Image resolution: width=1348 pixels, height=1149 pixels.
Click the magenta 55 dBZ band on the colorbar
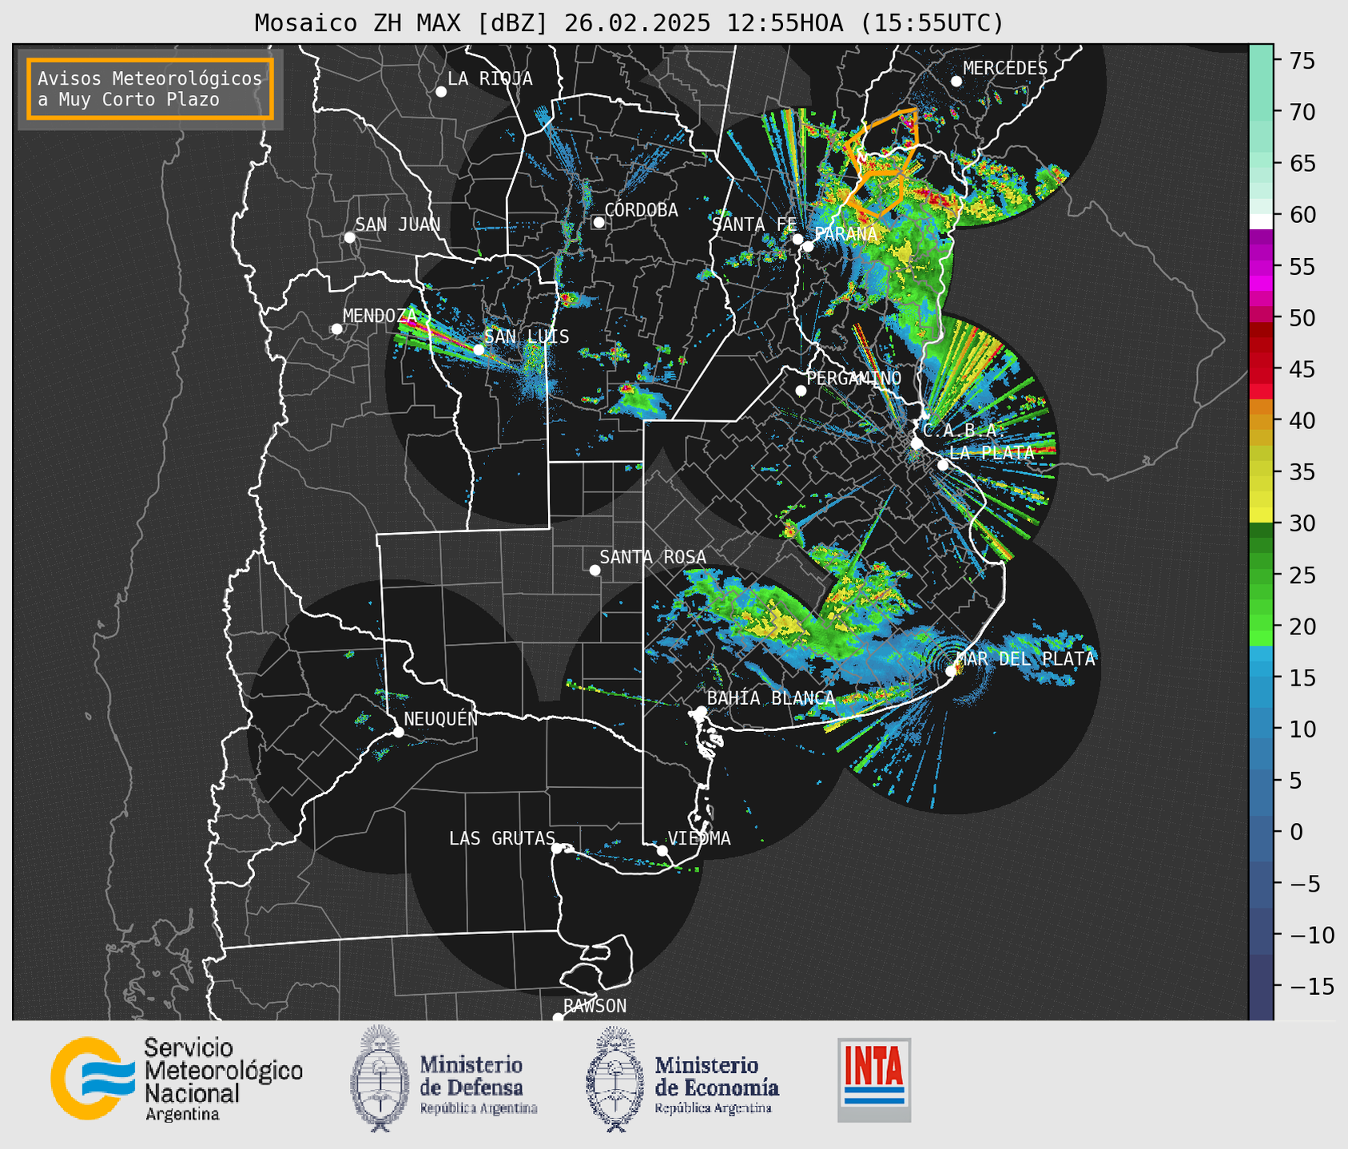pyautogui.click(x=1261, y=266)
